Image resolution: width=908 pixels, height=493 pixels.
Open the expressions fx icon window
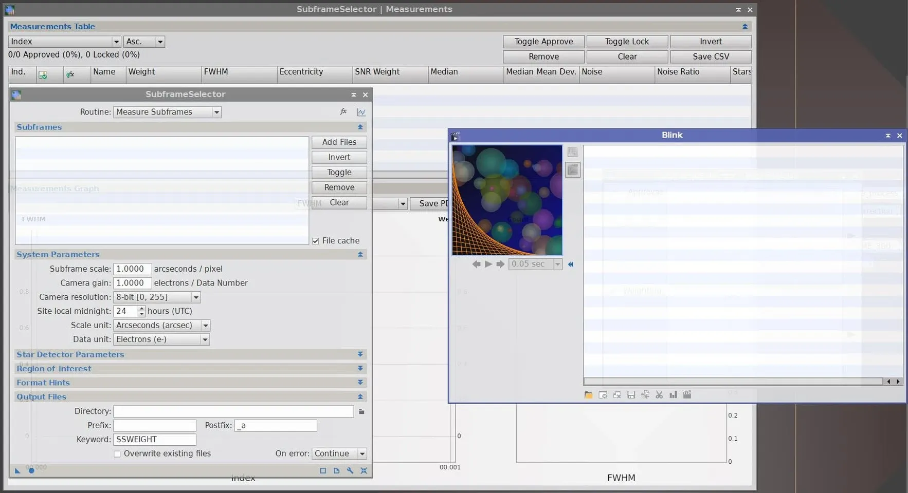[x=343, y=111]
